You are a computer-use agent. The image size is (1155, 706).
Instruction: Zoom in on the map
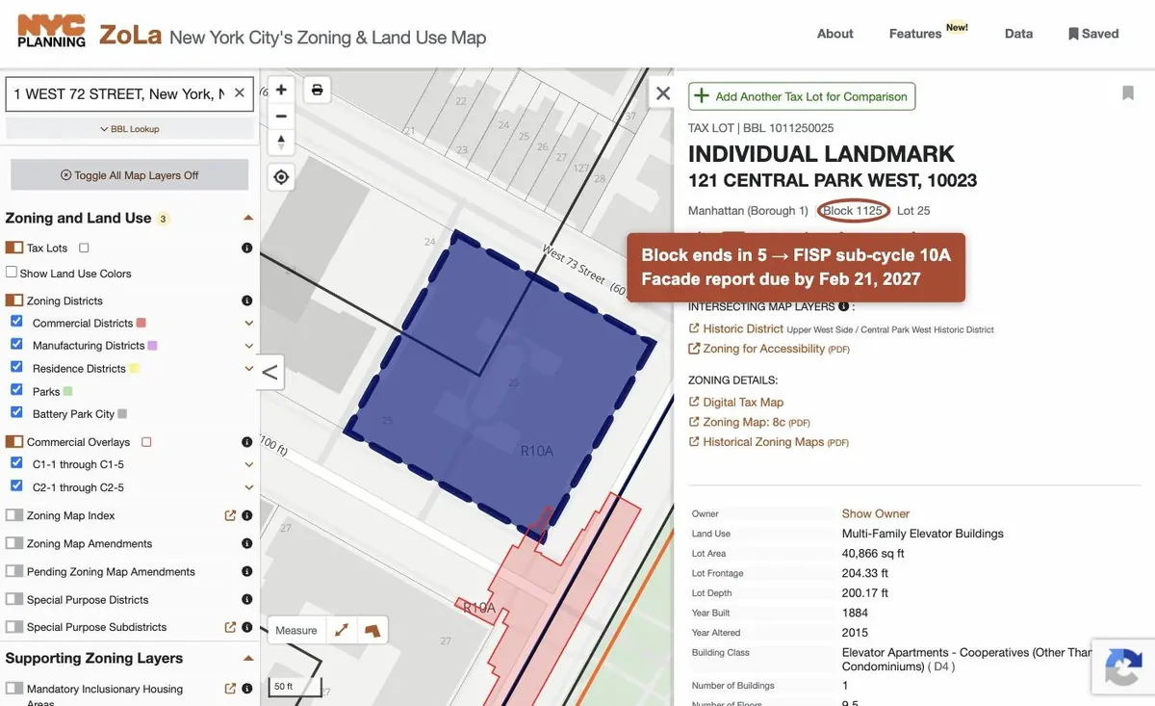tap(281, 90)
